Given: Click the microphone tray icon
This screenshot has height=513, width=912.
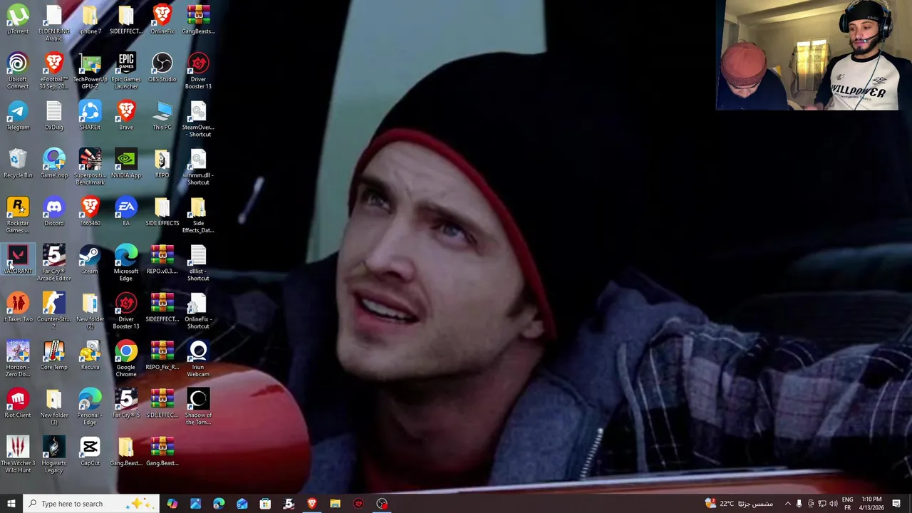Looking at the screenshot, I should [799, 504].
